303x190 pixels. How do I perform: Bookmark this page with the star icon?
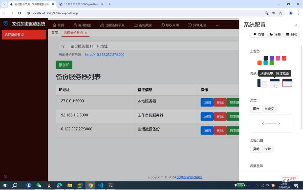point(281,13)
